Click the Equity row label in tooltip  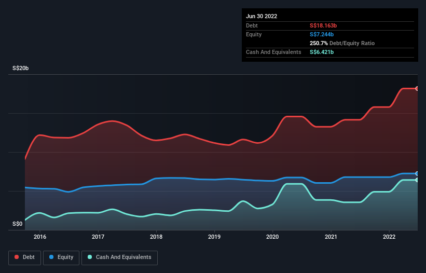(x=254, y=34)
